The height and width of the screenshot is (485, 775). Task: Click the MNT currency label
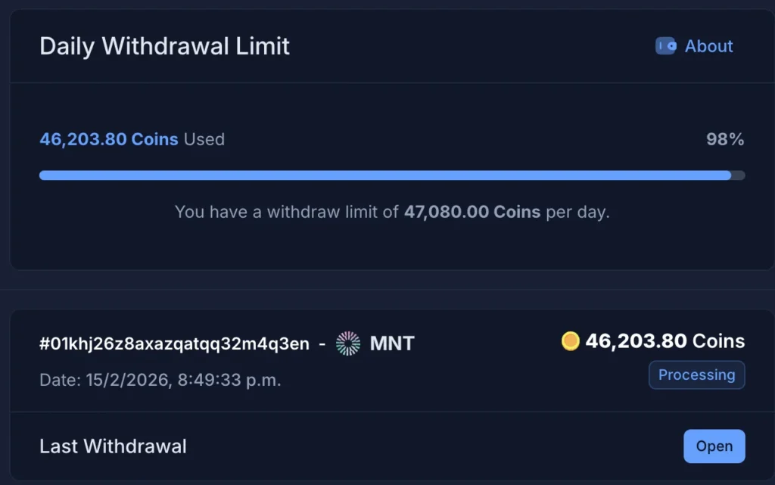pyautogui.click(x=392, y=344)
